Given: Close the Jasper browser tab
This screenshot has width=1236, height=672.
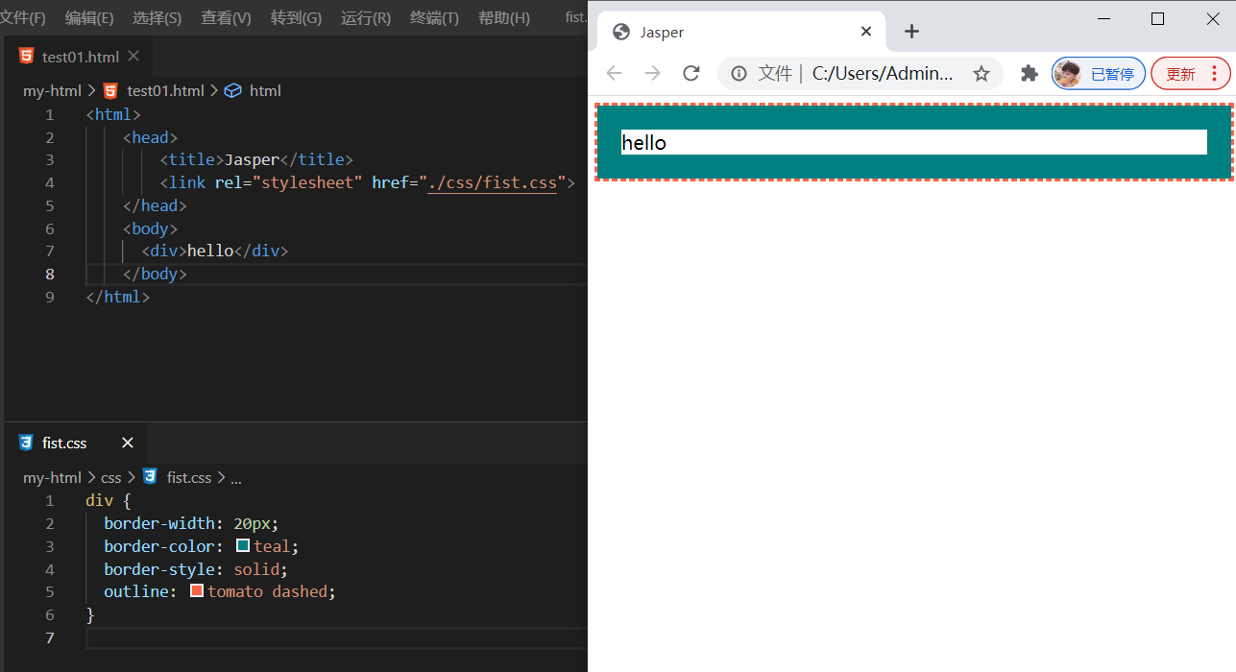Looking at the screenshot, I should [x=866, y=32].
